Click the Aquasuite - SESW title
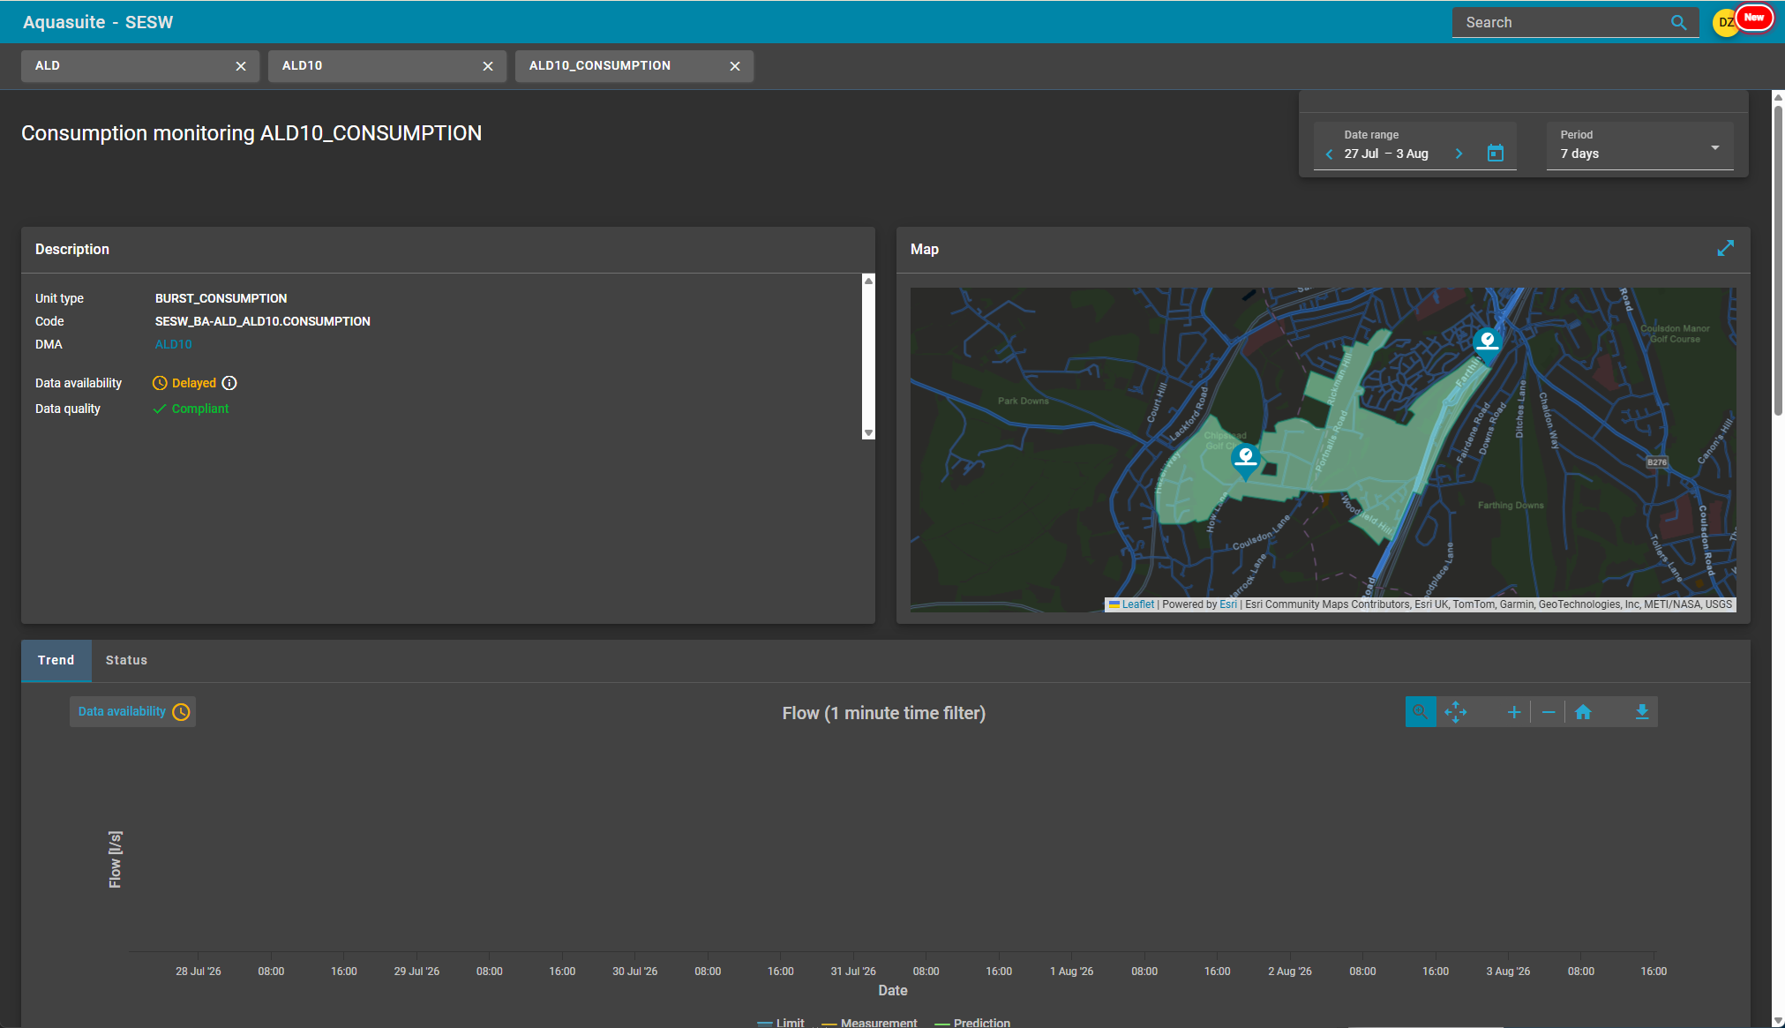The image size is (1785, 1028). pyautogui.click(x=98, y=22)
